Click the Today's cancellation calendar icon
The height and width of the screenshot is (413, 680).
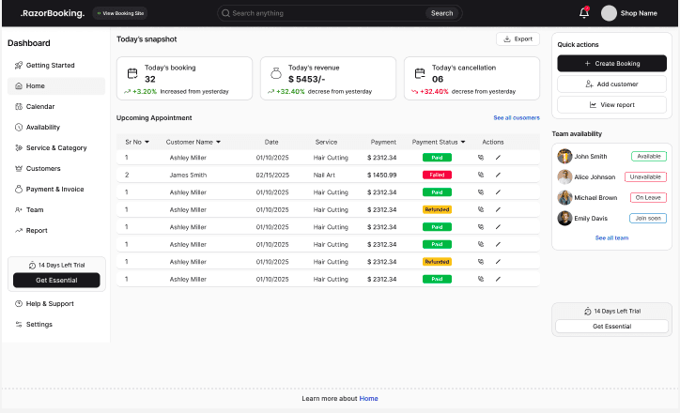(x=420, y=73)
